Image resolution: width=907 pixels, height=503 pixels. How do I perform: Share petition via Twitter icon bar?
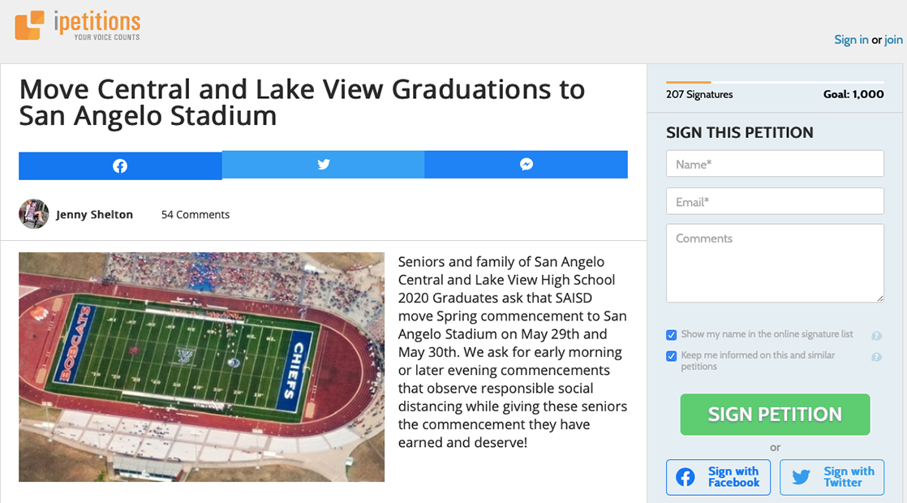[323, 165]
